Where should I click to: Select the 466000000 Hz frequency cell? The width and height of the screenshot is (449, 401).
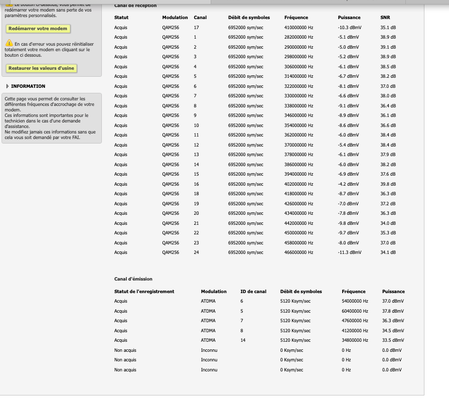click(298, 252)
